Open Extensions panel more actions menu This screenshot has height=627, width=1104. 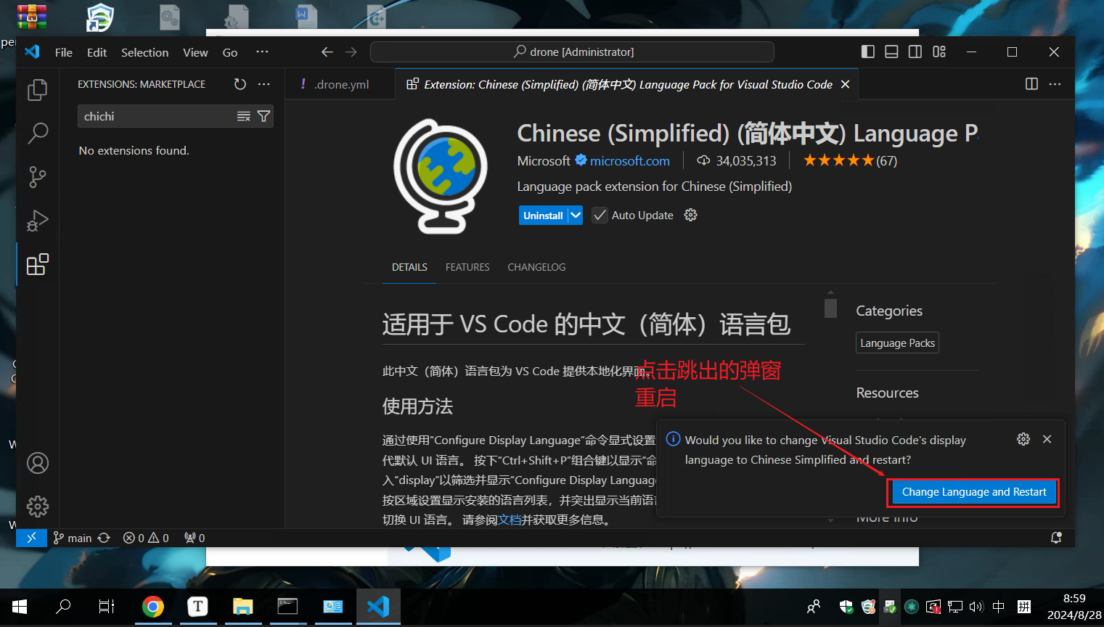click(263, 84)
